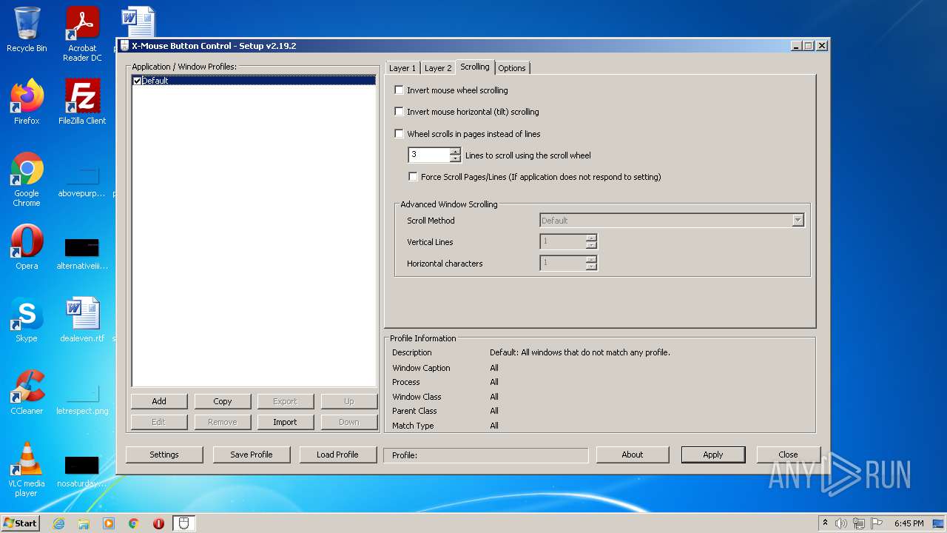Click the lines to scroll number field

(429, 155)
